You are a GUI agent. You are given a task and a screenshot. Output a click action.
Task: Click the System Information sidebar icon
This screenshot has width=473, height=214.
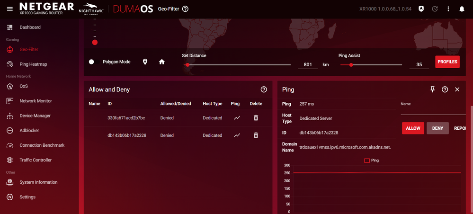10,182
